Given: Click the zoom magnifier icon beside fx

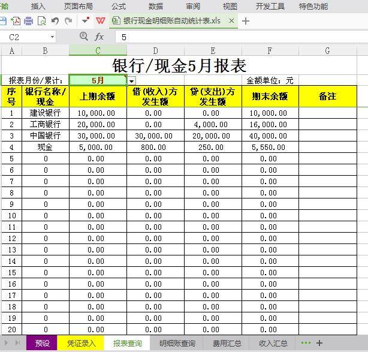Looking at the screenshot, I should 84,37.
